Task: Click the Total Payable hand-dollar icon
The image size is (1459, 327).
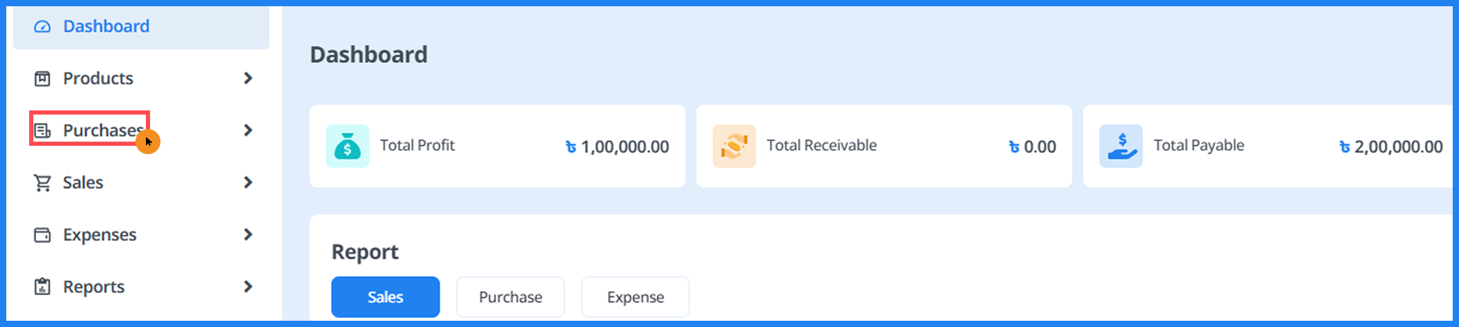Action: pos(1121,146)
